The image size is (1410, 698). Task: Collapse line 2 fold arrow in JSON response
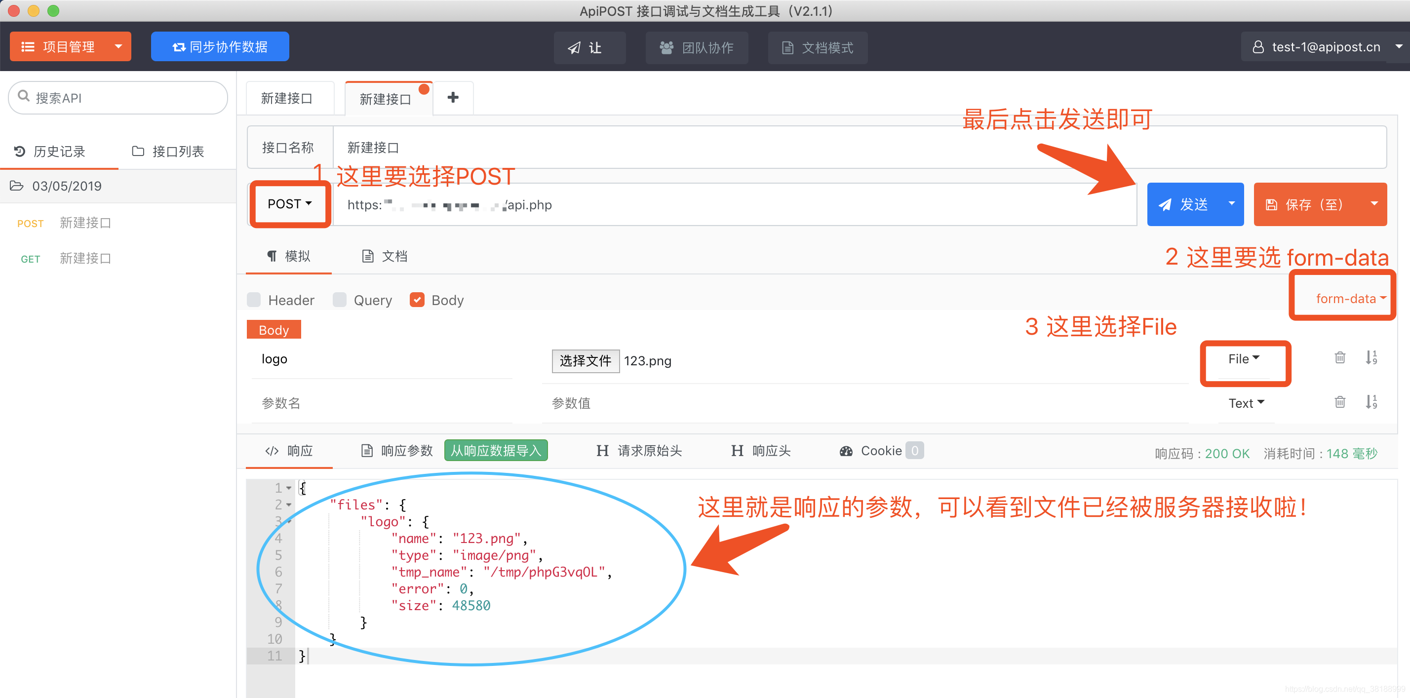coord(289,505)
